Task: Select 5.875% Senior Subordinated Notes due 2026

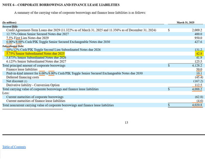Action: pyautogui.click(x=36, y=57)
